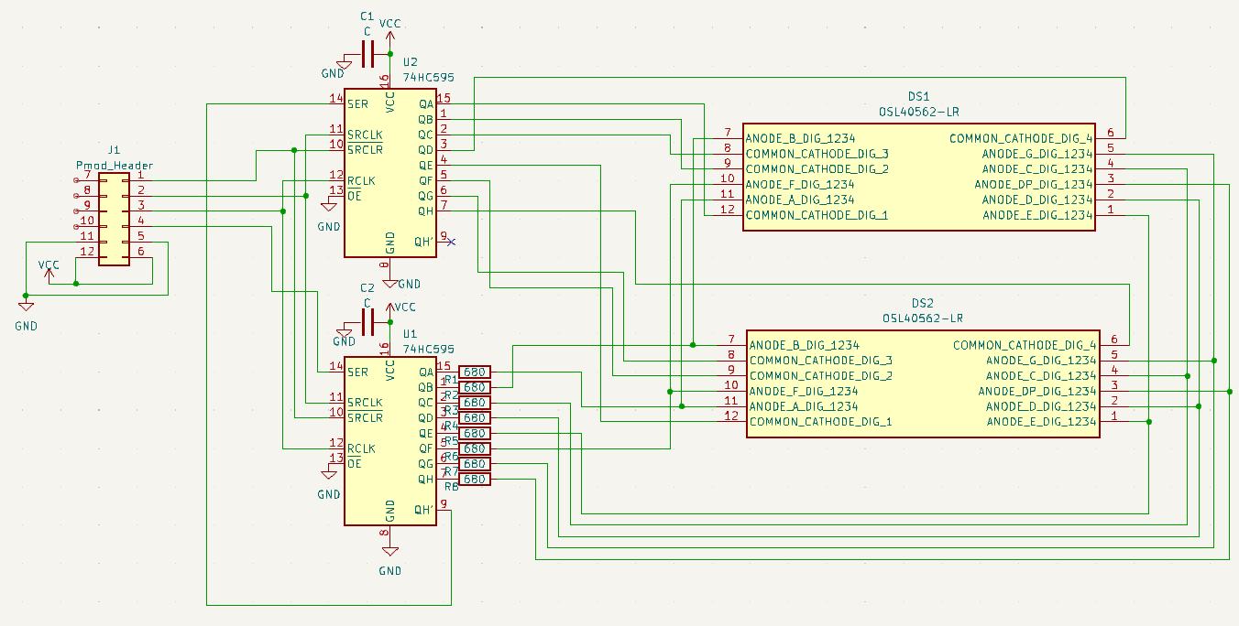Select the J1 Pmod header connector symbol
1239x626 pixels.
click(114, 220)
